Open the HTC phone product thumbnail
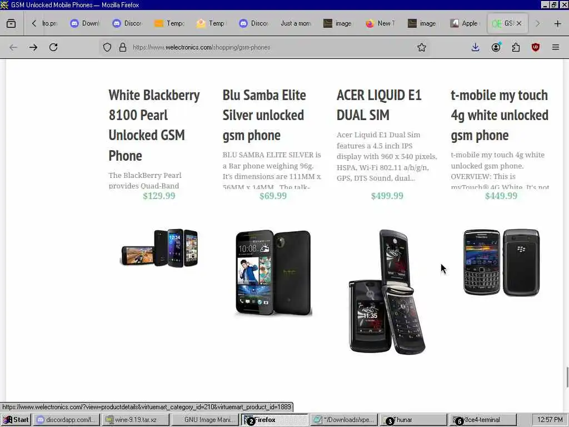Viewport: 569px width, 427px height. (x=273, y=272)
